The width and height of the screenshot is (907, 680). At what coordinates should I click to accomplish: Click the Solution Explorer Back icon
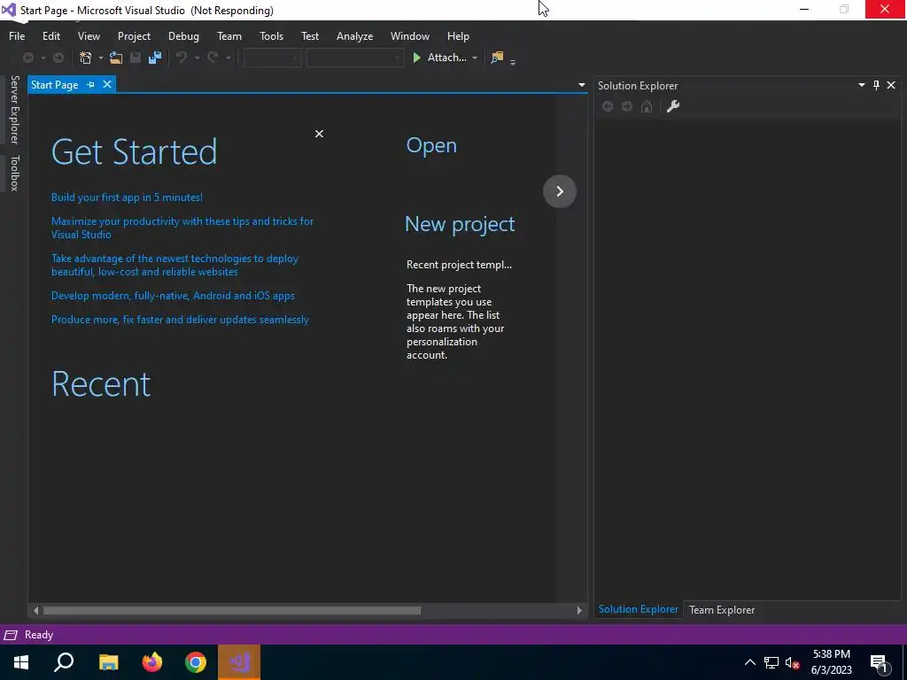coord(608,106)
